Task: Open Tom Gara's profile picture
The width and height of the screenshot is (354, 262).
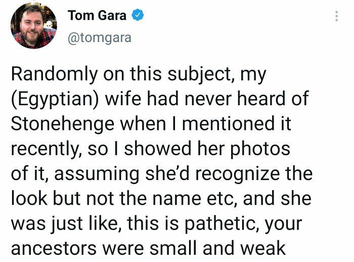Action: coord(34,26)
